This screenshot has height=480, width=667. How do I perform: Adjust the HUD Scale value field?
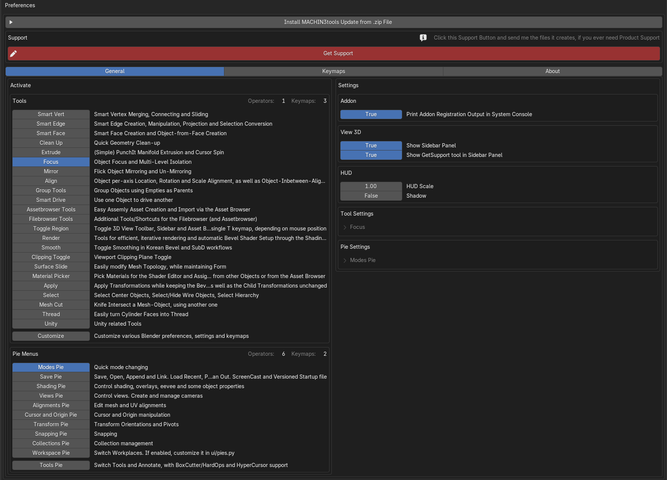pos(371,186)
